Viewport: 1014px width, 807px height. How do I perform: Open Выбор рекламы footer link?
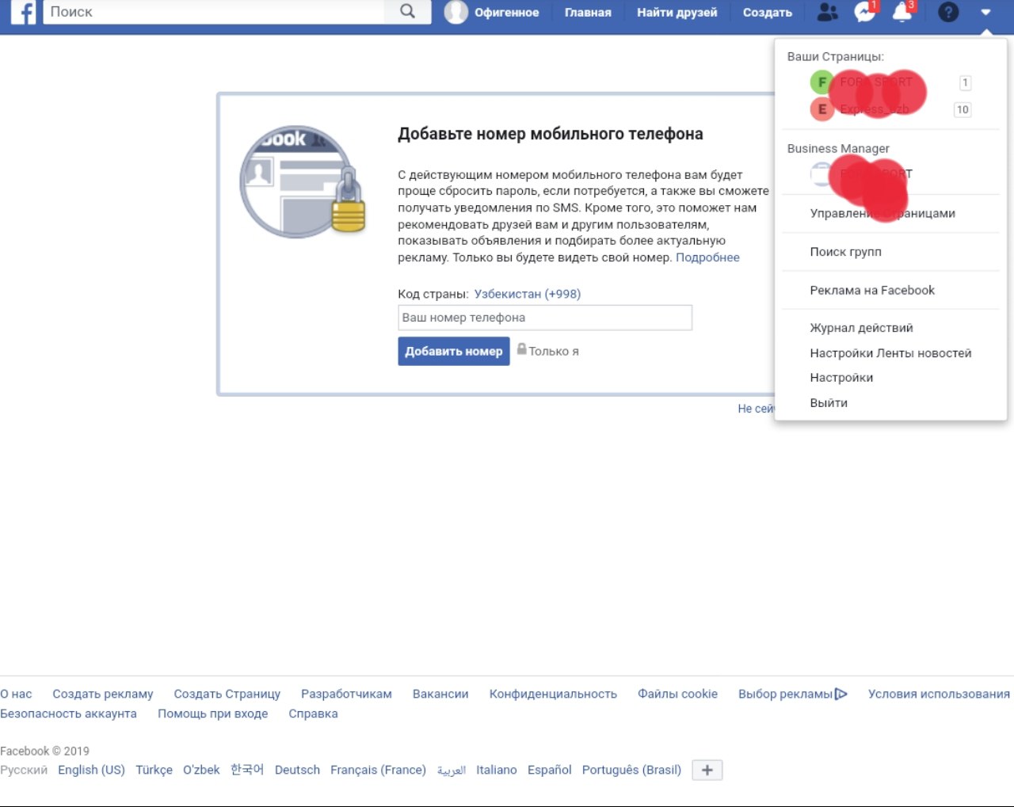tap(785, 694)
